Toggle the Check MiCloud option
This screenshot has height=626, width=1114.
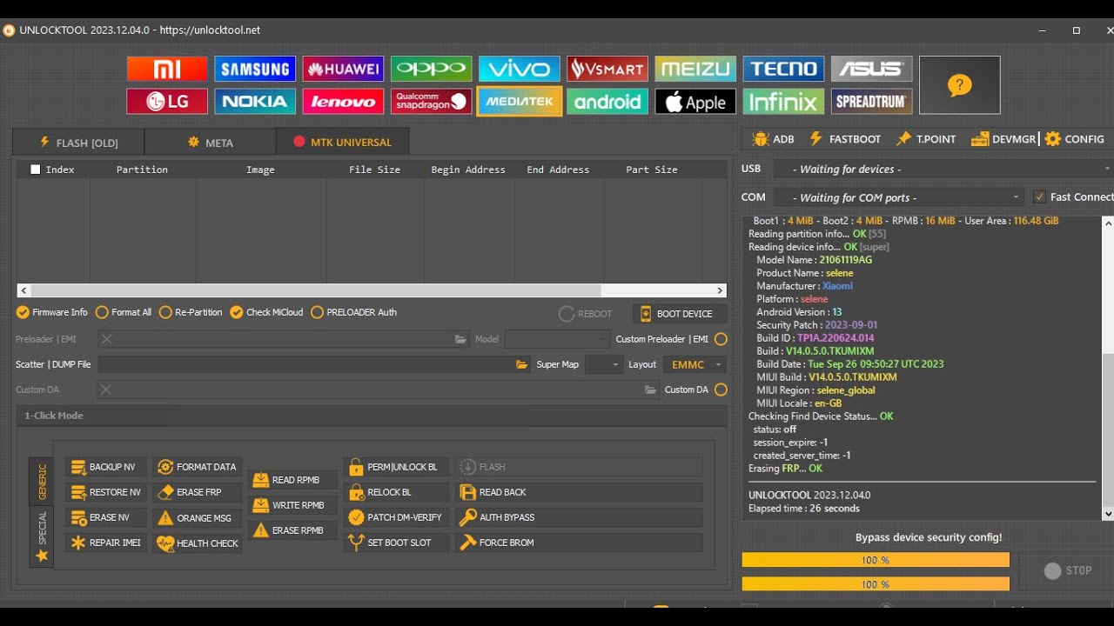pos(266,312)
